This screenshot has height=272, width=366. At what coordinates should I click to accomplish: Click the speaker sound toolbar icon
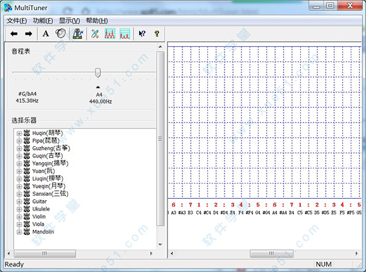point(60,34)
